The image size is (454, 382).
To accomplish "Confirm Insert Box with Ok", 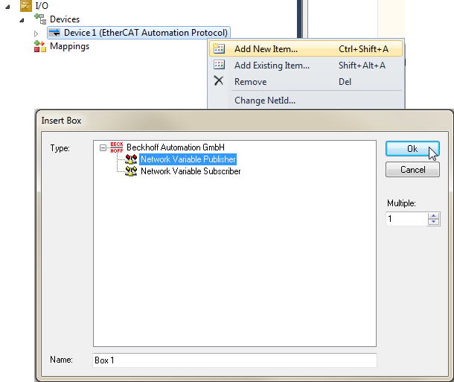I will [x=412, y=149].
